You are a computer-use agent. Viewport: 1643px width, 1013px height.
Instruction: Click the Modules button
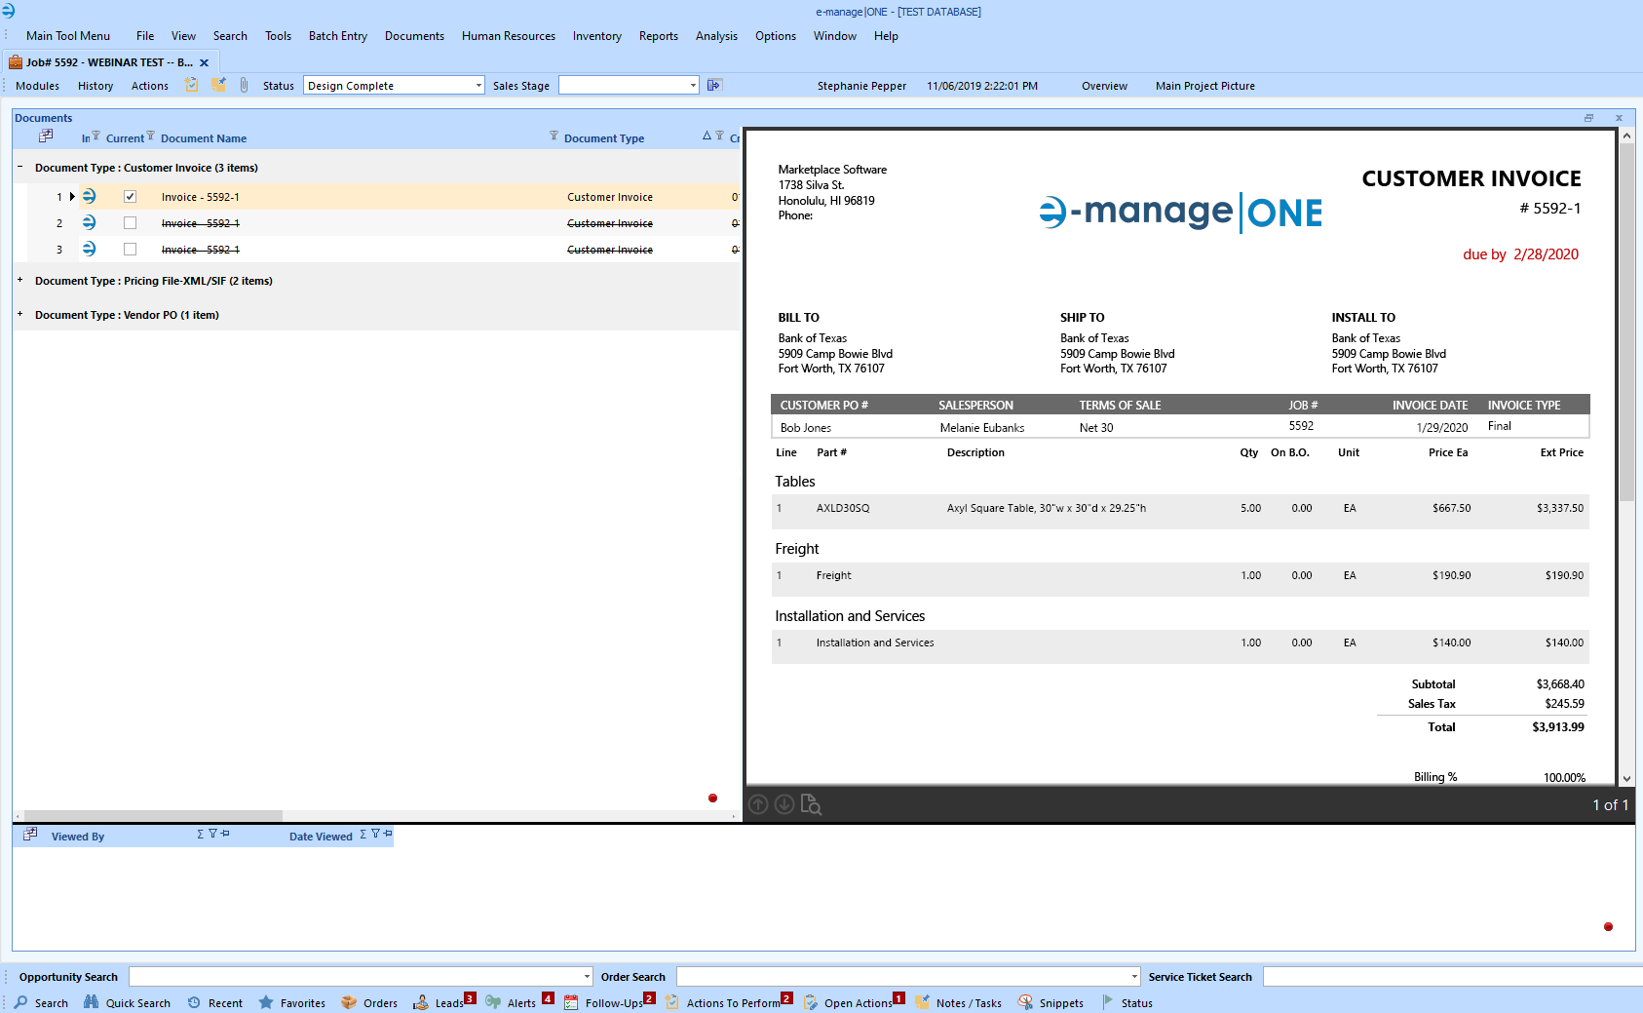[x=38, y=86]
